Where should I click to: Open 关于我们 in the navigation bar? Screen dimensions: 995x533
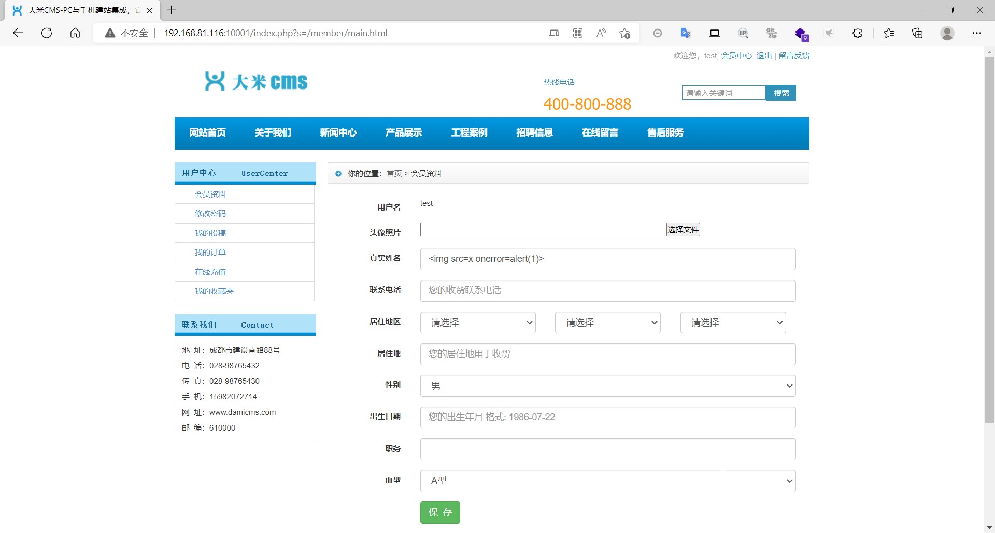pyautogui.click(x=273, y=133)
